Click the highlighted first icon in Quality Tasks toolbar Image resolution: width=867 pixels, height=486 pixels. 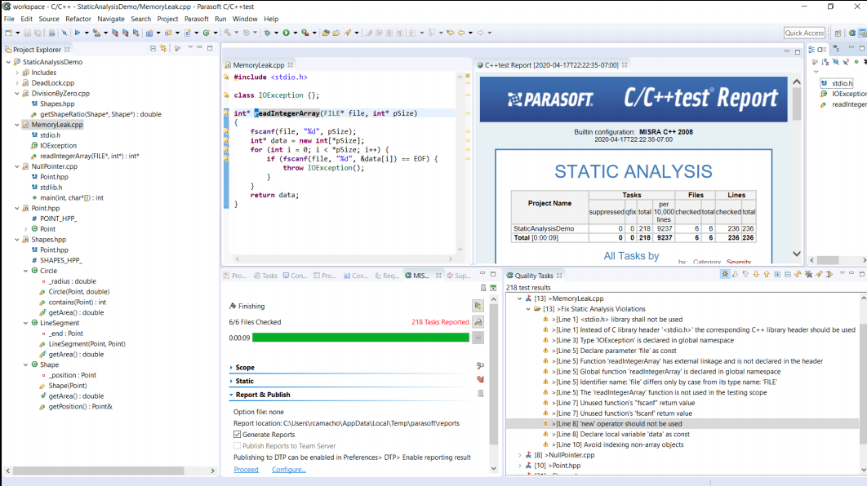click(725, 275)
